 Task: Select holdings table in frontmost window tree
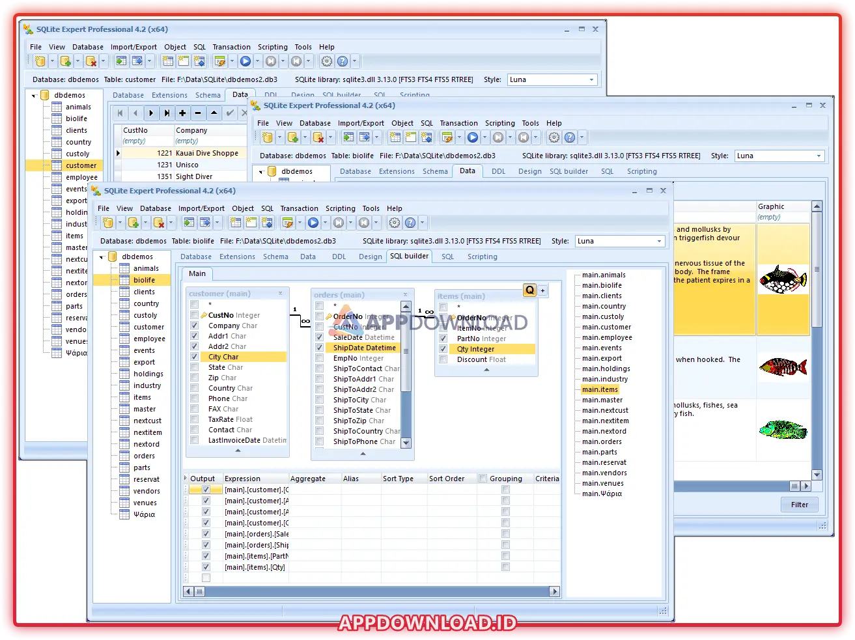point(148,374)
